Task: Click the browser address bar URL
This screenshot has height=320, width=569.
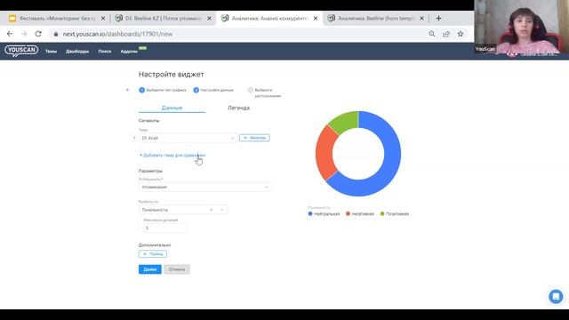Action: 117,34
